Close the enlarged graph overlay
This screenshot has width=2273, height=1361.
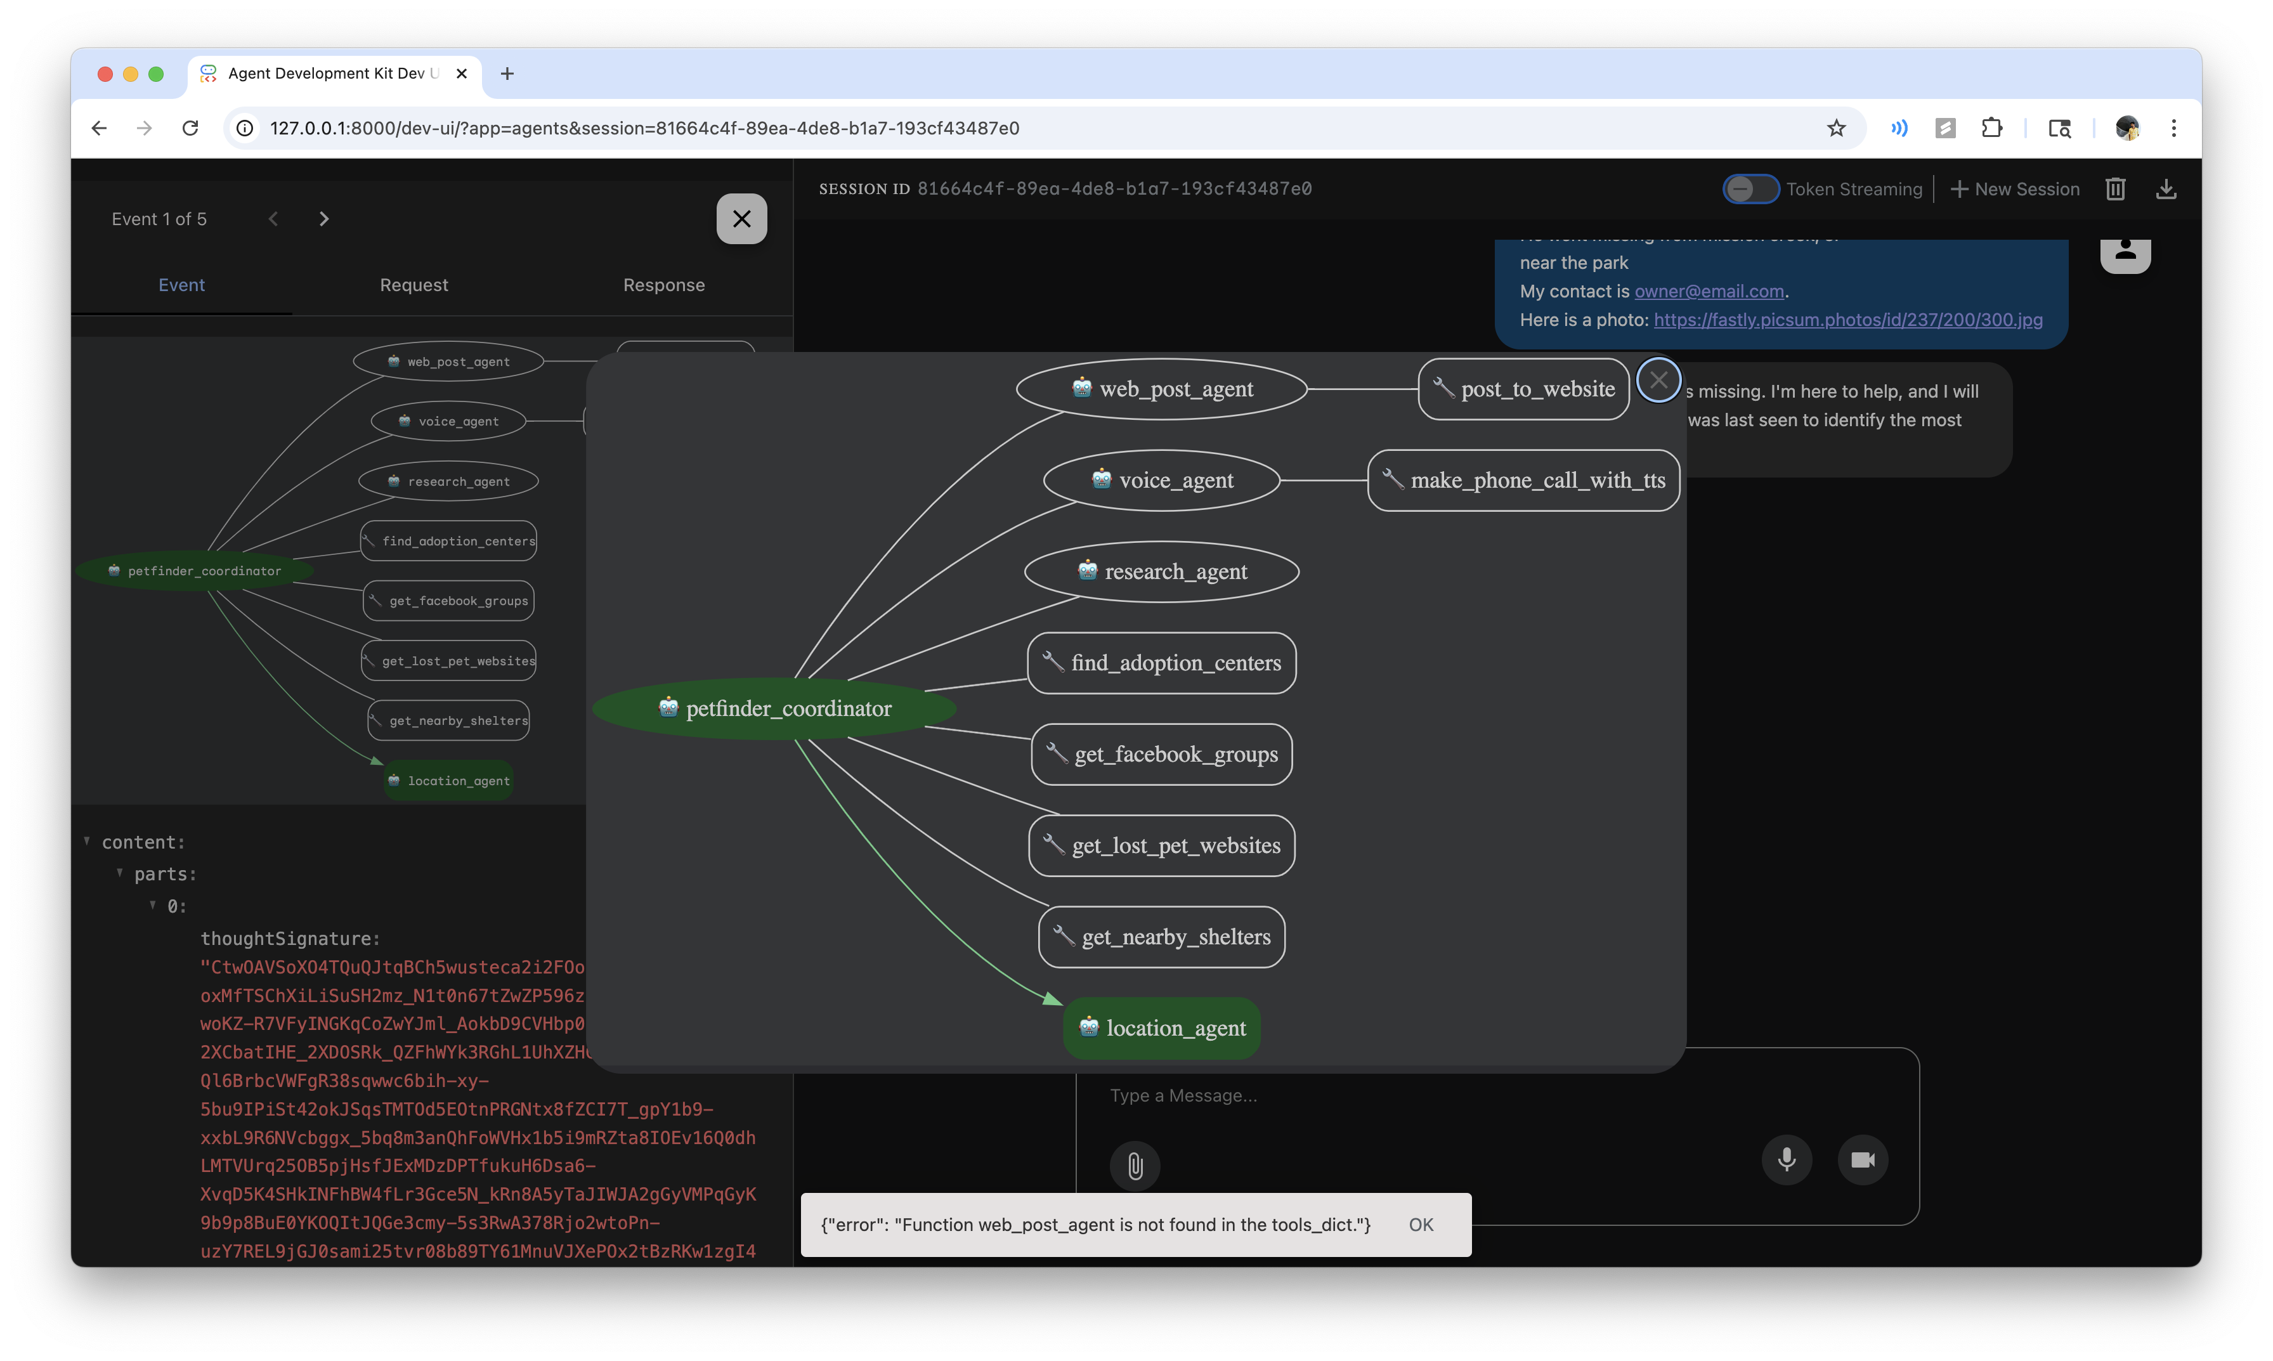pyautogui.click(x=1658, y=380)
